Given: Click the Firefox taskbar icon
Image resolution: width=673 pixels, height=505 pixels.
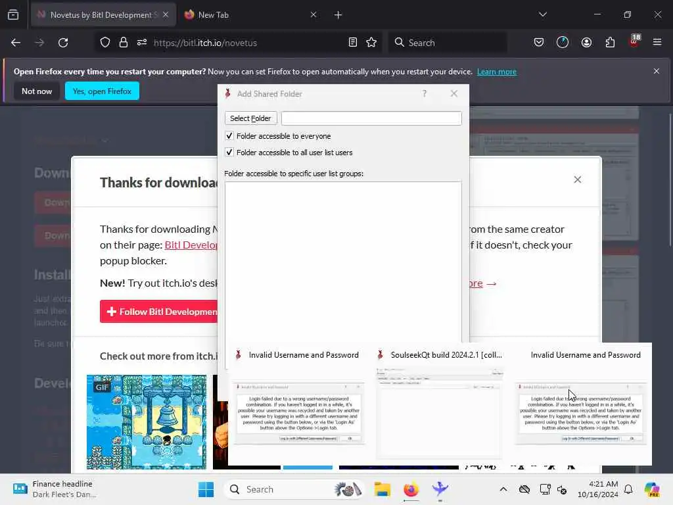Looking at the screenshot, I should [411, 489].
